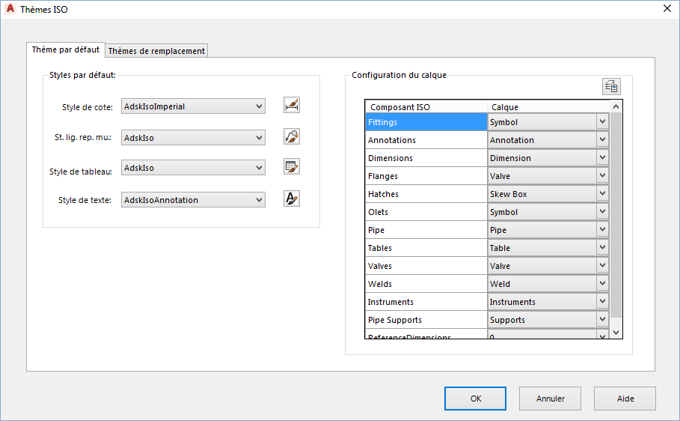Open layer dropdown for Fittings row
Viewport: 680px width, 421px height.
[x=602, y=122]
